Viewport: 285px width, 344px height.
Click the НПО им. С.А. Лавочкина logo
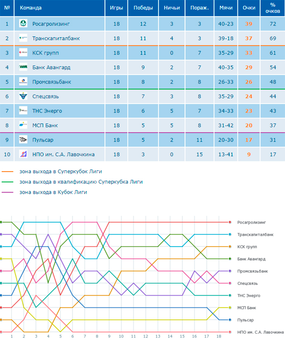tap(23, 154)
